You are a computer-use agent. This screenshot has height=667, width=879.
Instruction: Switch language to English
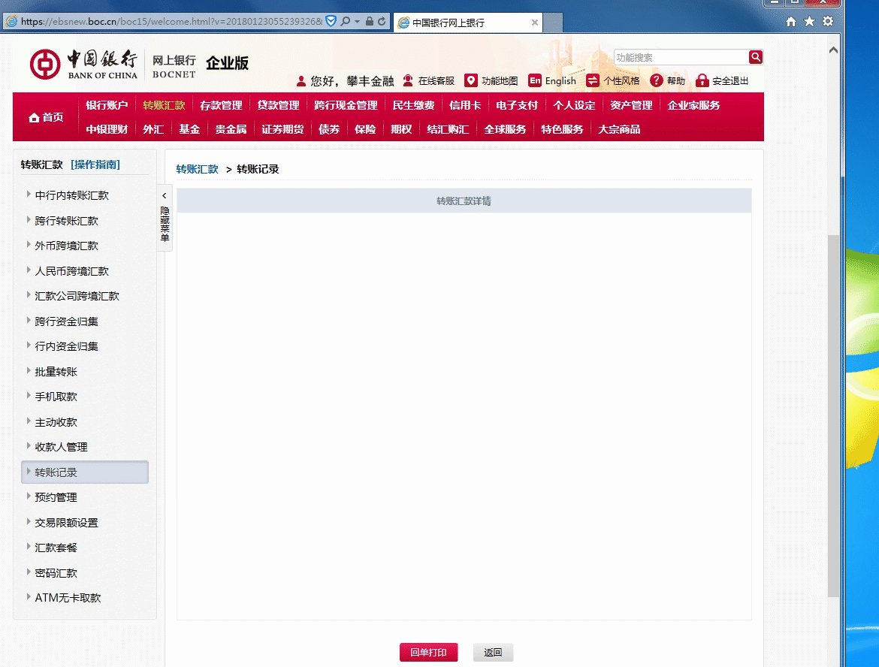click(x=552, y=81)
